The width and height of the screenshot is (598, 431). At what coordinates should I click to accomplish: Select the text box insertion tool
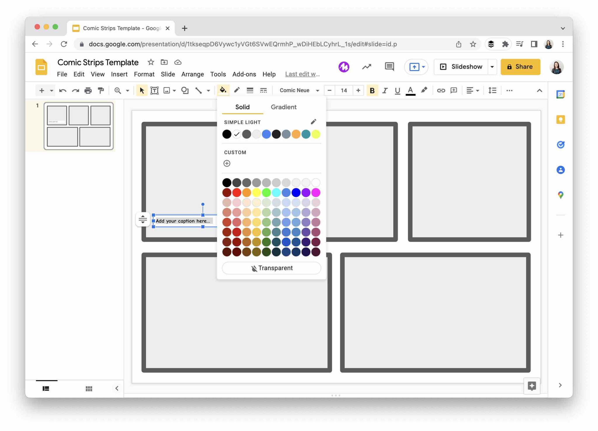point(154,91)
